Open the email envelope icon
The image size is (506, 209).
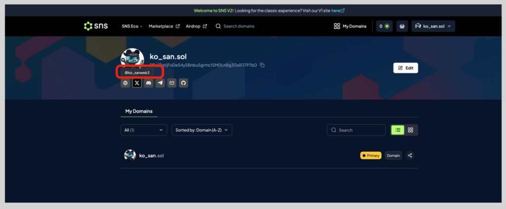click(172, 83)
